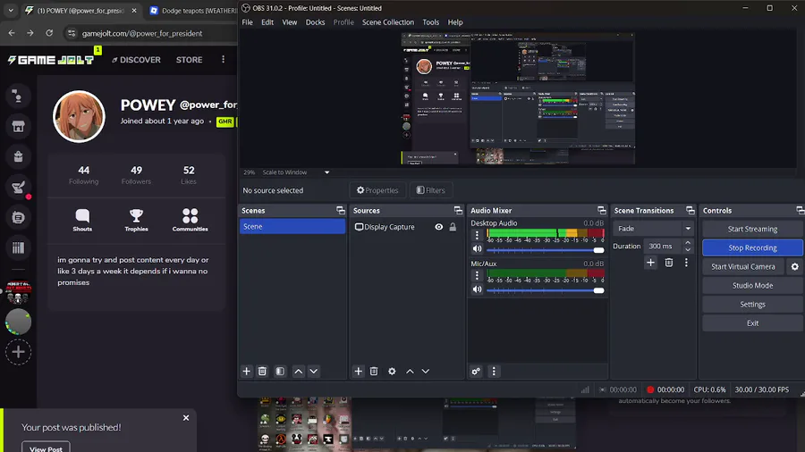Open OBS Edit menu
Image resolution: width=805 pixels, height=452 pixels.
coord(267,22)
